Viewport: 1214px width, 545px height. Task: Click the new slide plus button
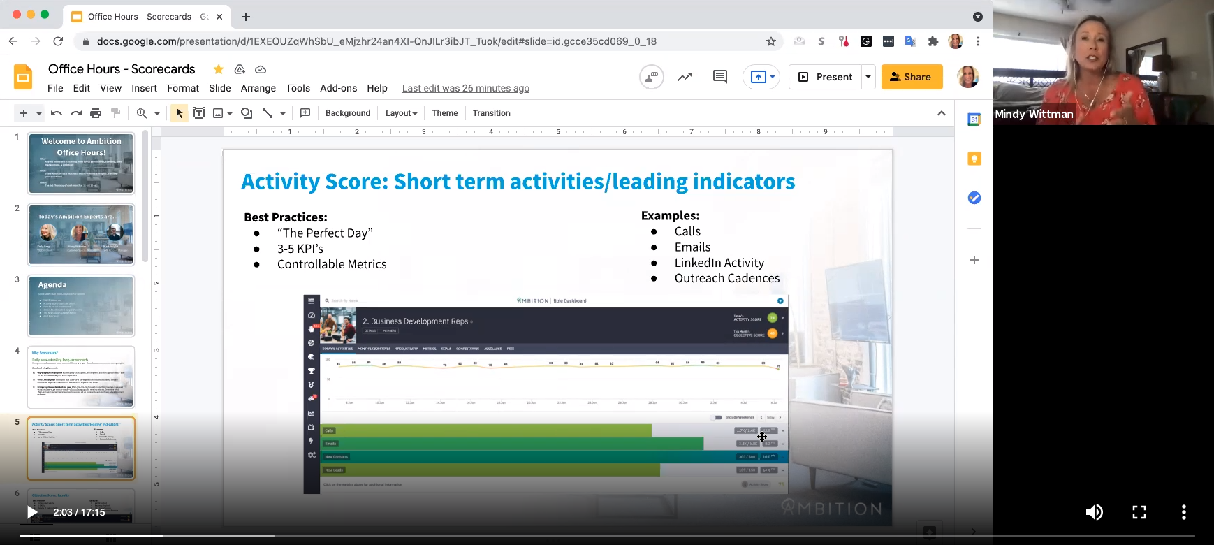point(24,113)
